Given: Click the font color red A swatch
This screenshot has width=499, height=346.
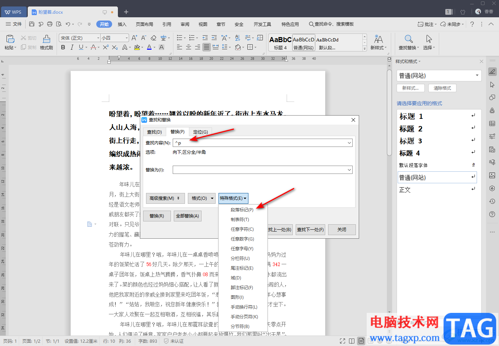Looking at the screenshot, I should pyautogui.click(x=149, y=47).
